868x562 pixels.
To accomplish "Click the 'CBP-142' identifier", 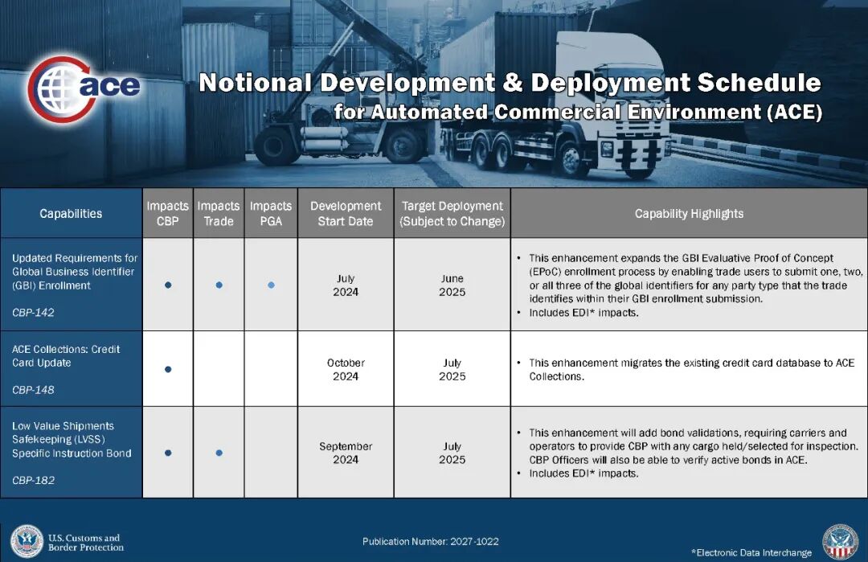I will point(33,312).
